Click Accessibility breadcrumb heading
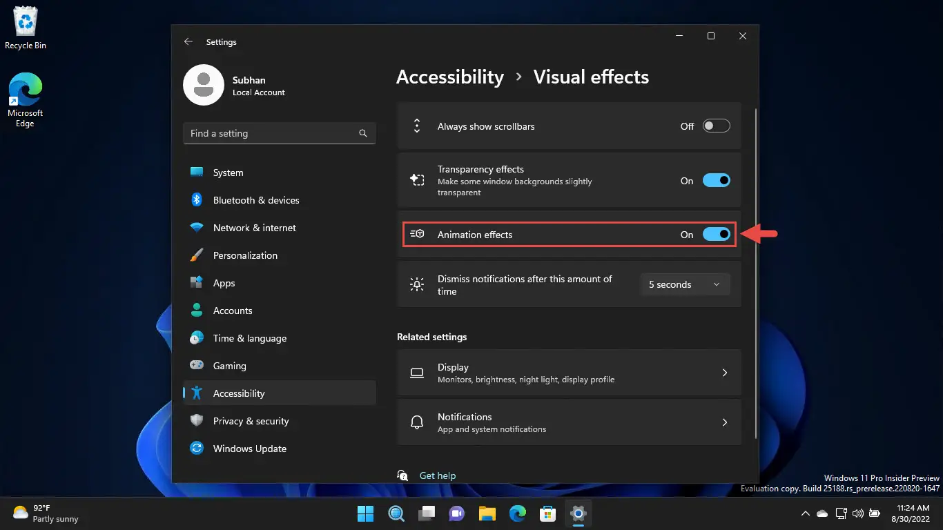 coord(450,77)
